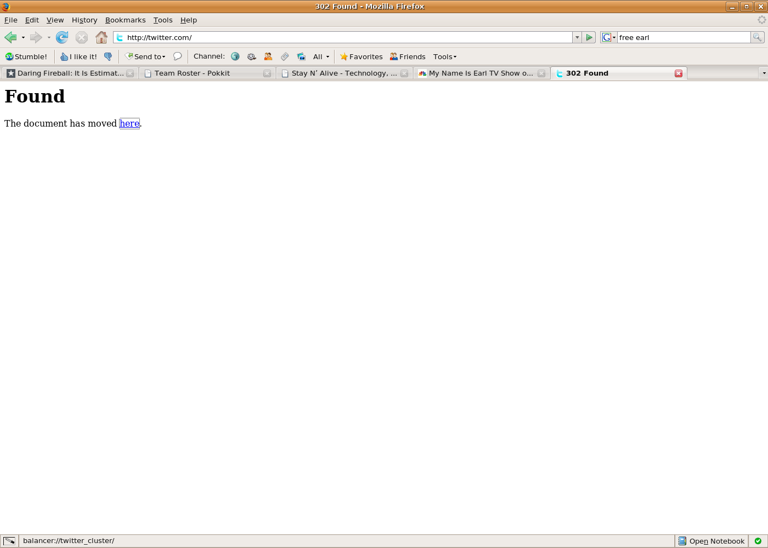Open the History menu
Screen dimensions: 768x548
click(x=84, y=20)
